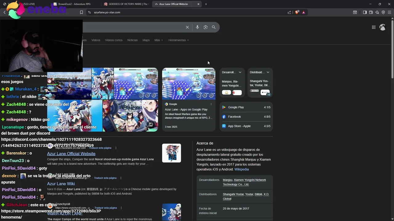Open tab search icon in toolbar
The height and width of the screenshot is (221, 394).
tap(355, 12)
